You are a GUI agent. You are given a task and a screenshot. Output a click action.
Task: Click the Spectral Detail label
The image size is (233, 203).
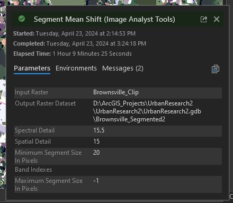tap(34, 130)
